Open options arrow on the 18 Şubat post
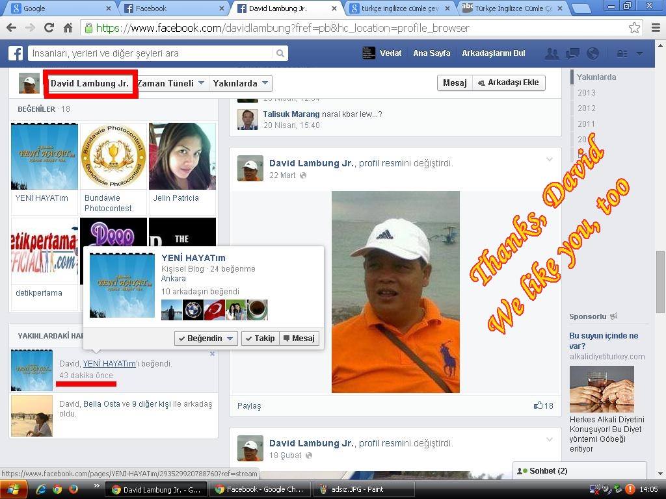The width and height of the screenshot is (666, 499). pos(549,439)
